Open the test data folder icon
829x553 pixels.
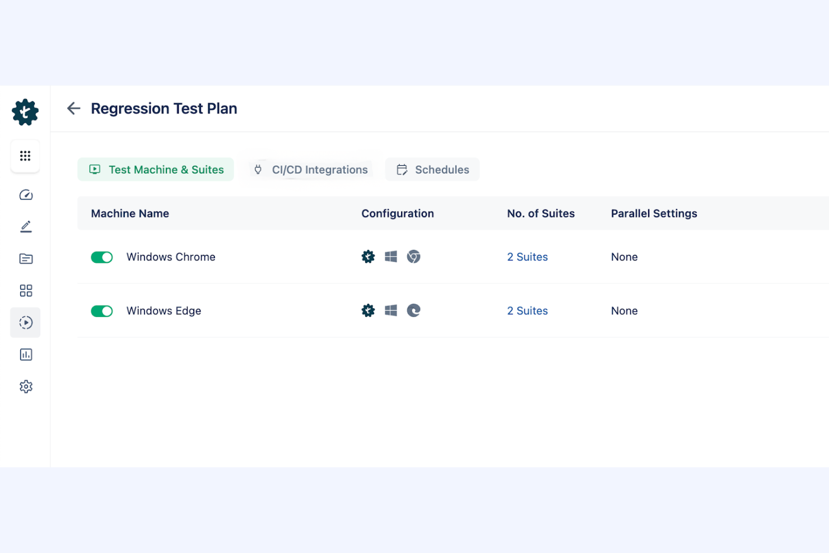click(x=25, y=258)
